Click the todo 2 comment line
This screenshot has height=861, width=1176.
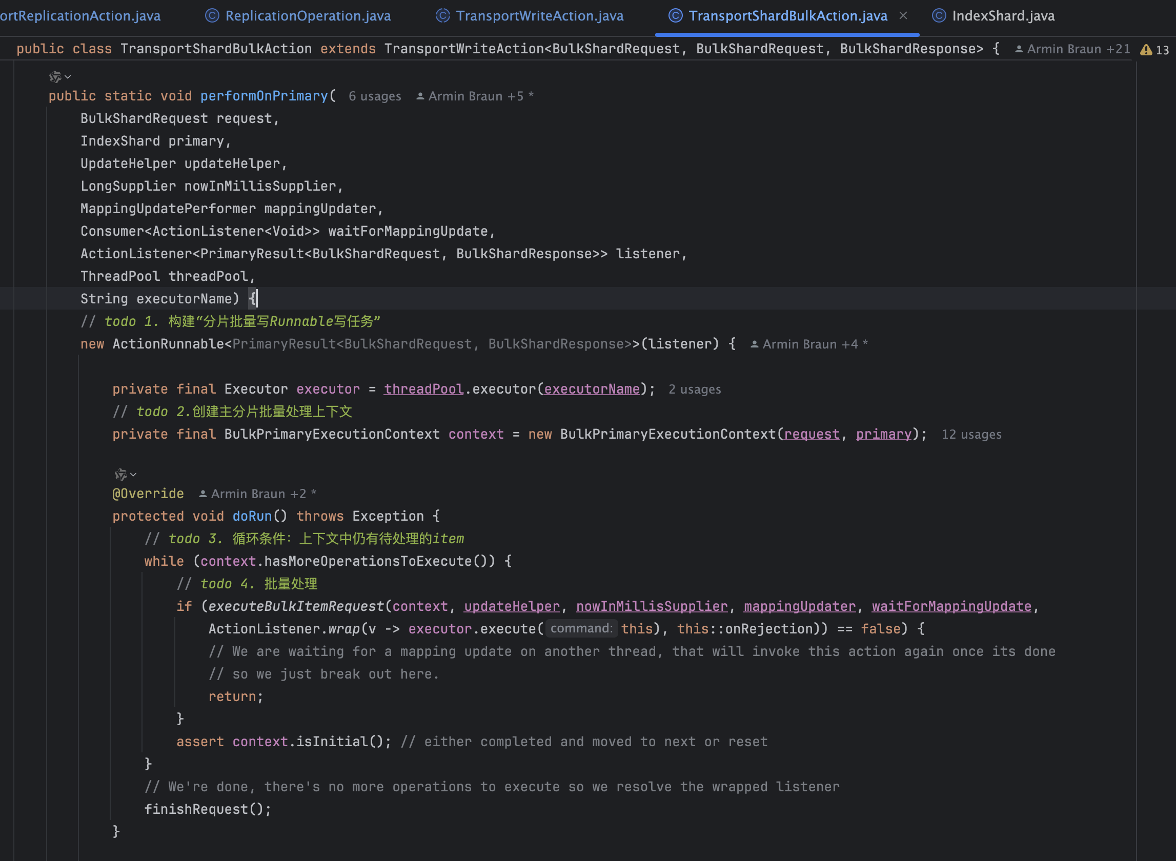point(233,412)
